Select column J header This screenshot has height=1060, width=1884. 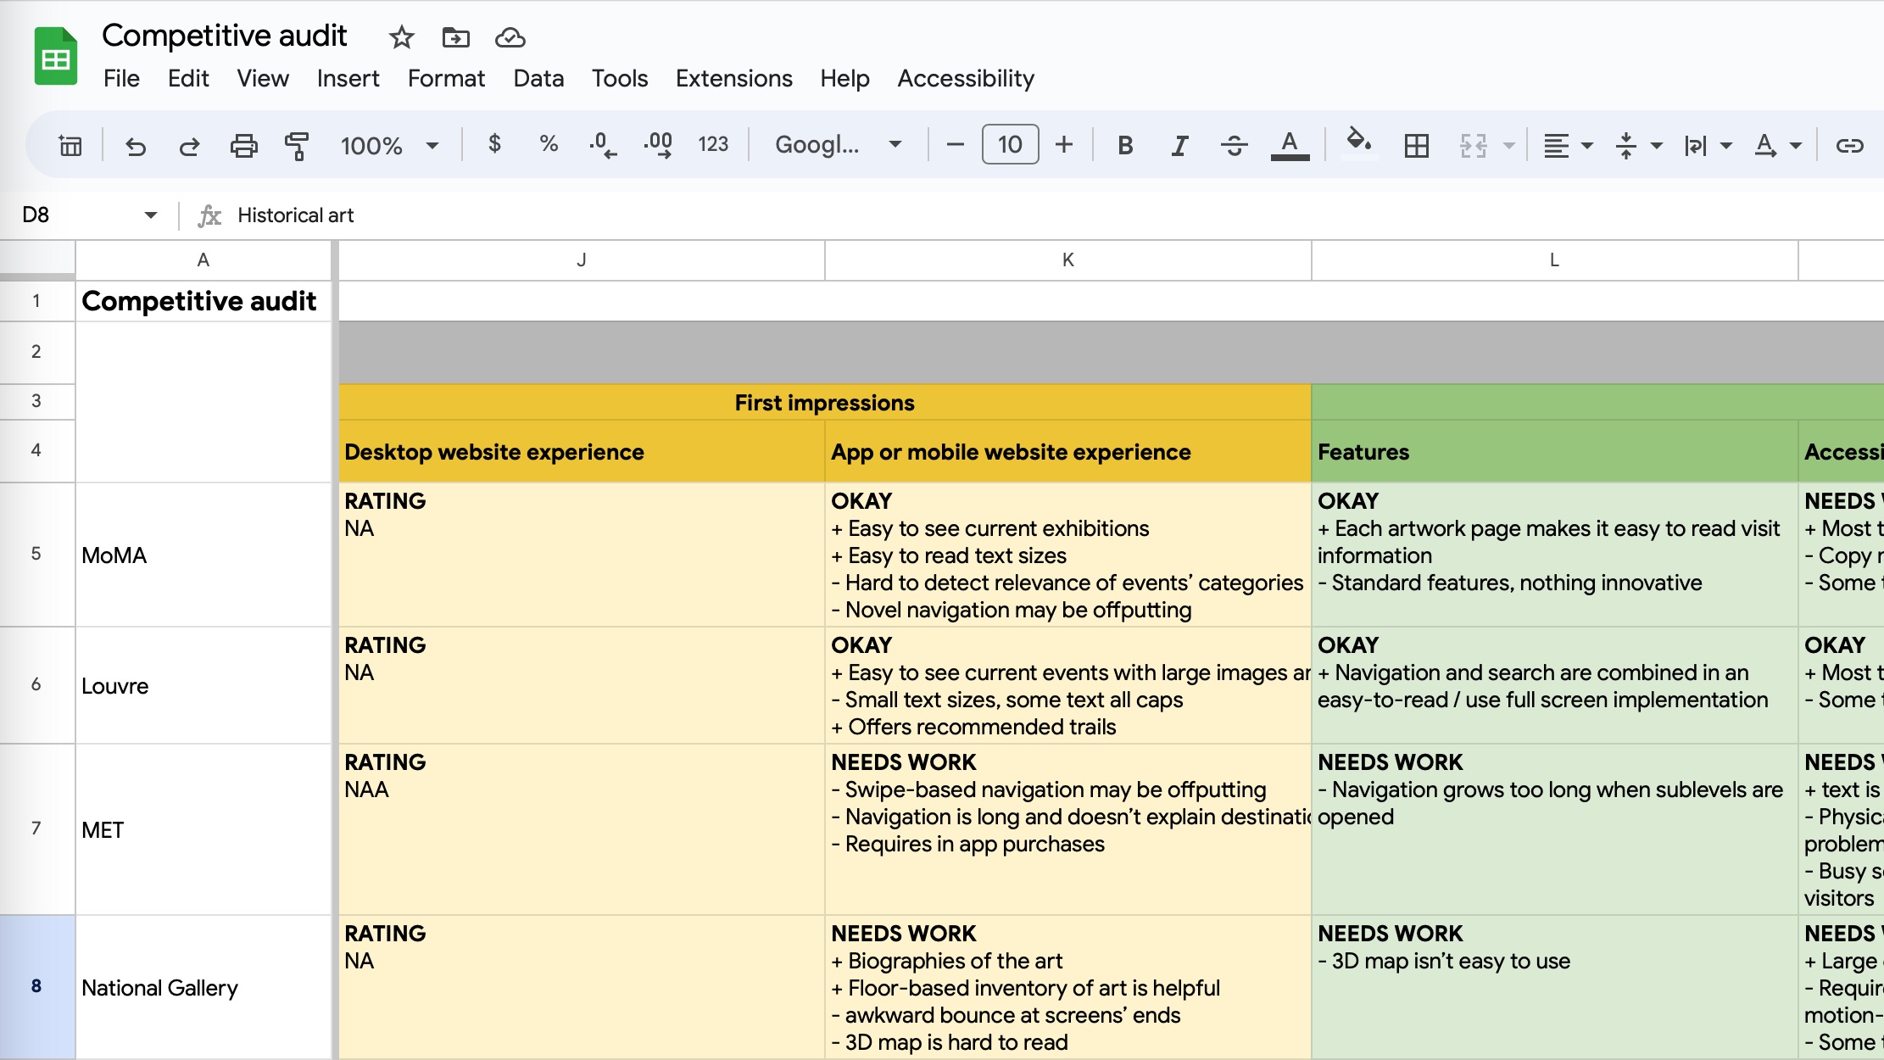582,260
